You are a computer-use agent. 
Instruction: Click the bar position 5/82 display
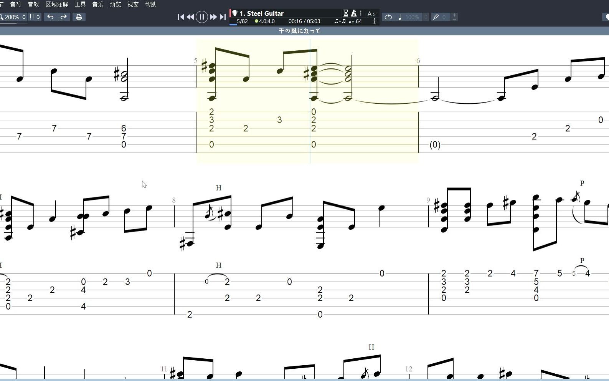[x=242, y=22]
